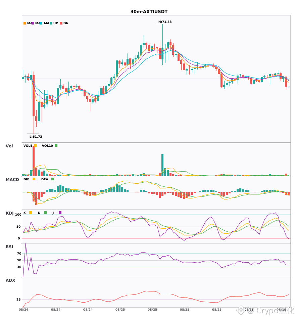Click the yellow swatch beside DIF
297x319 pixels.
[34, 179]
